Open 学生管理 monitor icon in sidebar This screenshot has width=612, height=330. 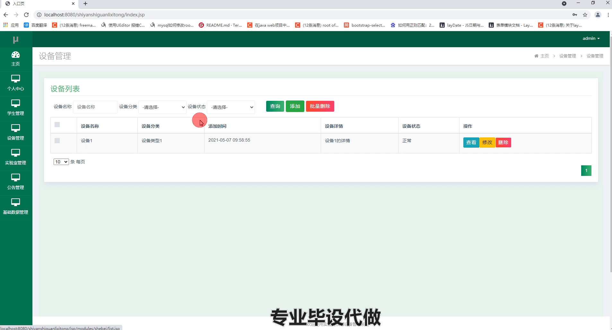pos(15,103)
